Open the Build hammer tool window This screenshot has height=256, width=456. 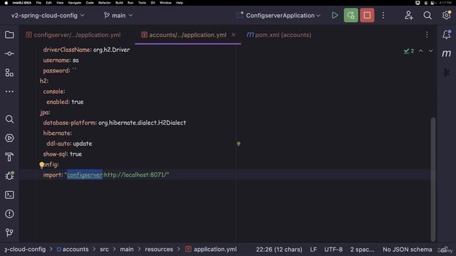pyautogui.click(x=9, y=157)
